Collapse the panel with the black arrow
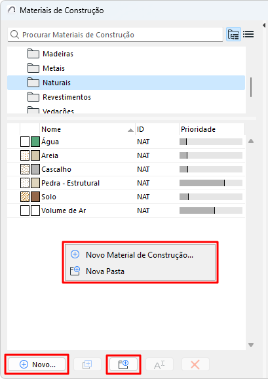The image size is (268, 379). 263,25
